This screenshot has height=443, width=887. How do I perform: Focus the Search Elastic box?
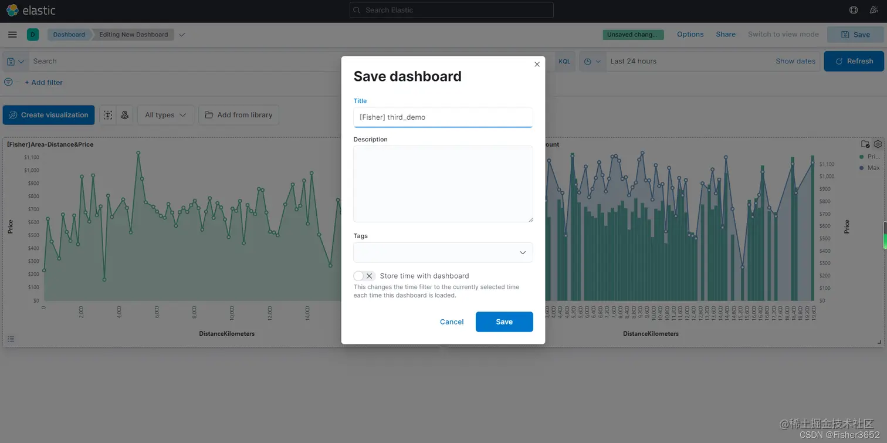[451, 10]
